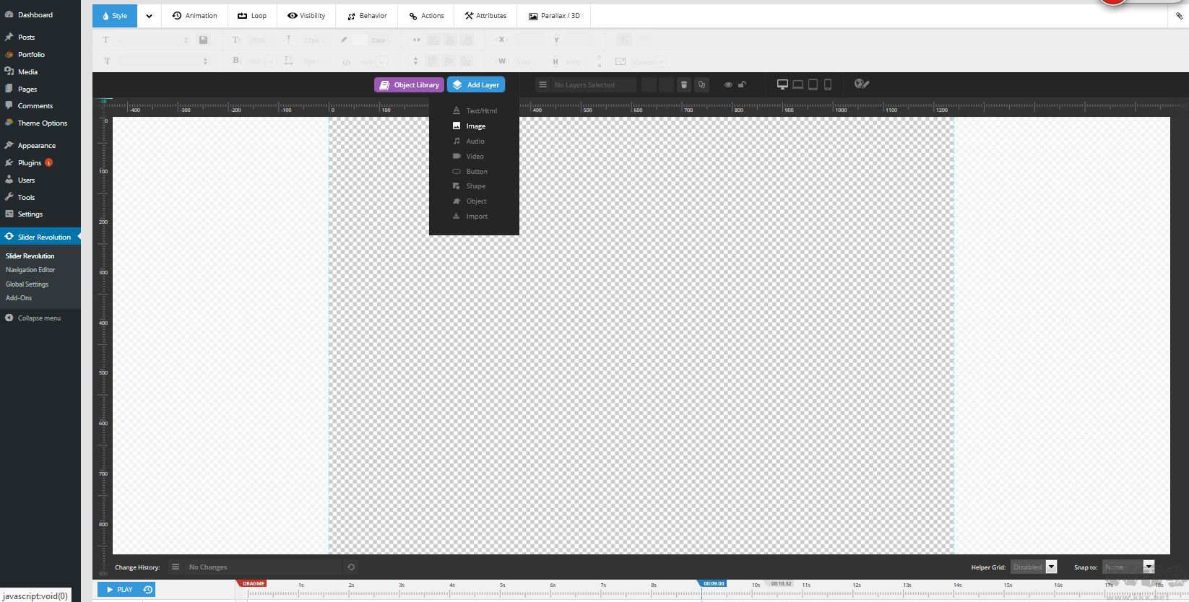Select the notebook device preview icon
The height and width of the screenshot is (602, 1189).
[797, 84]
